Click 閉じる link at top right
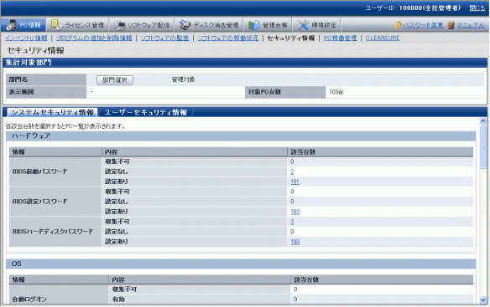490x307 pixels. coord(477,8)
